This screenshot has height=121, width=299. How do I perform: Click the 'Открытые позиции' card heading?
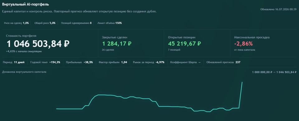coord(182,37)
